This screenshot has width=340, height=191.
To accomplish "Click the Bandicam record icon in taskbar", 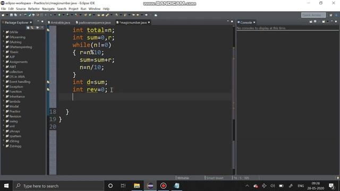I will point(163,186).
